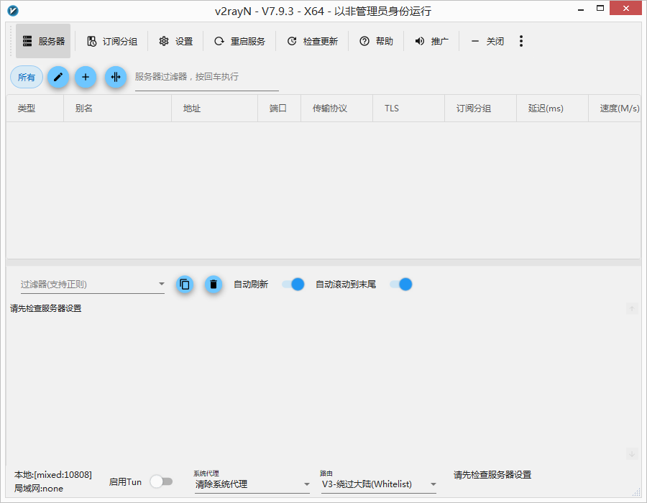The height and width of the screenshot is (503, 647).
Task: Click the pencil edit group icon
Action: [x=58, y=77]
